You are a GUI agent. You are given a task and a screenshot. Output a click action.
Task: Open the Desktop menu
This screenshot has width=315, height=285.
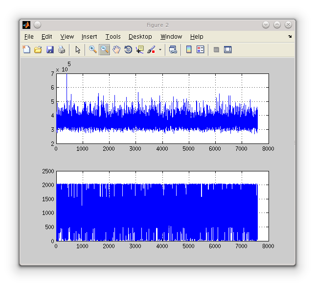point(140,37)
